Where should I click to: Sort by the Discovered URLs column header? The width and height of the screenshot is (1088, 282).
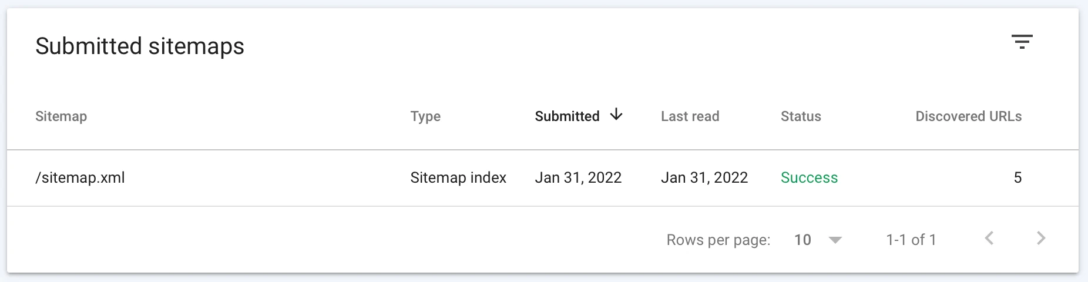coord(968,116)
